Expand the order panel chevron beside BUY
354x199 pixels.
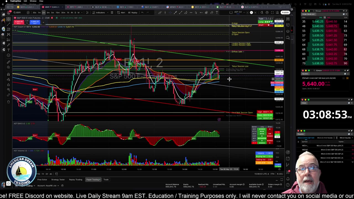pyautogui.click(x=43, y=22)
